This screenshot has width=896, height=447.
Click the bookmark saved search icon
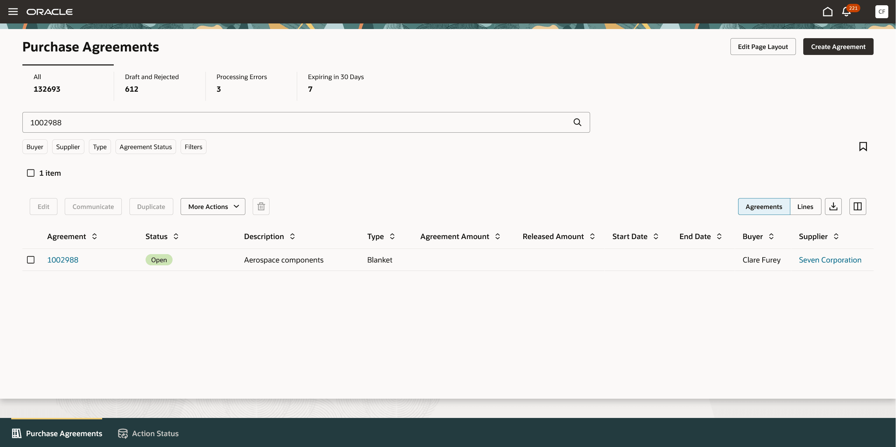863,146
